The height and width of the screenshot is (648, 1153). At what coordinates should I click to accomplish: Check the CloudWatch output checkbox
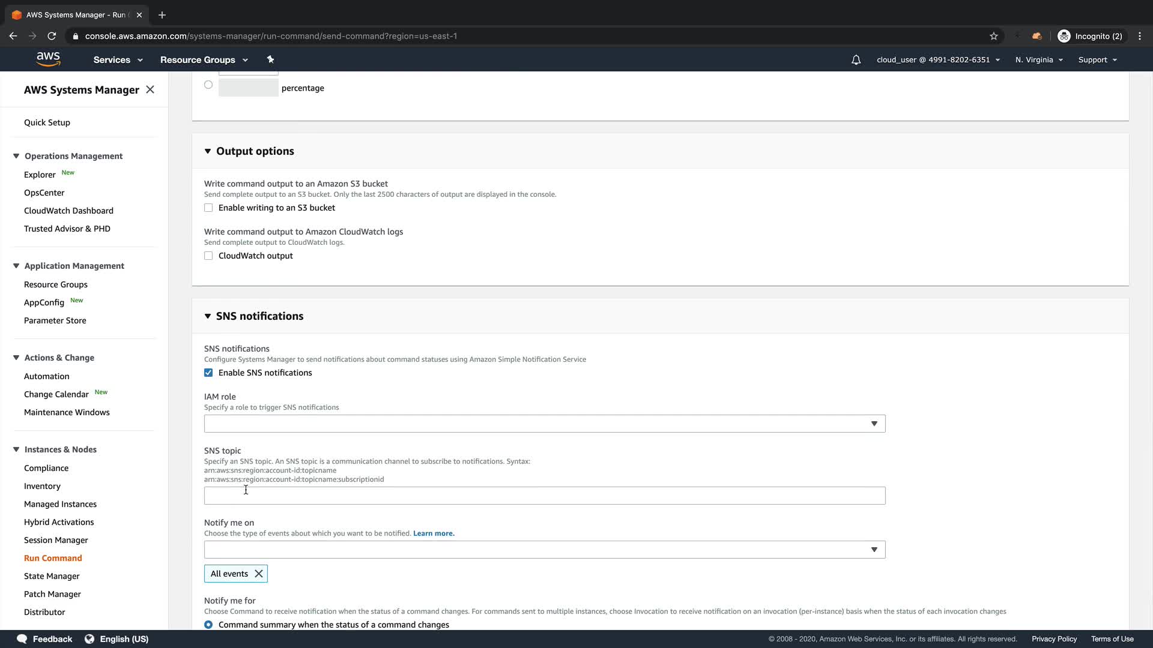(x=208, y=256)
